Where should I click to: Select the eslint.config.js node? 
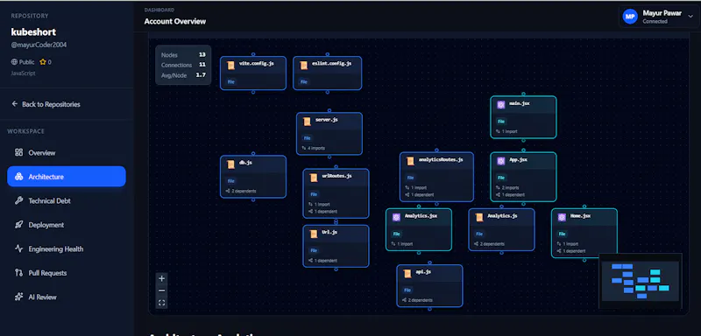click(x=327, y=73)
